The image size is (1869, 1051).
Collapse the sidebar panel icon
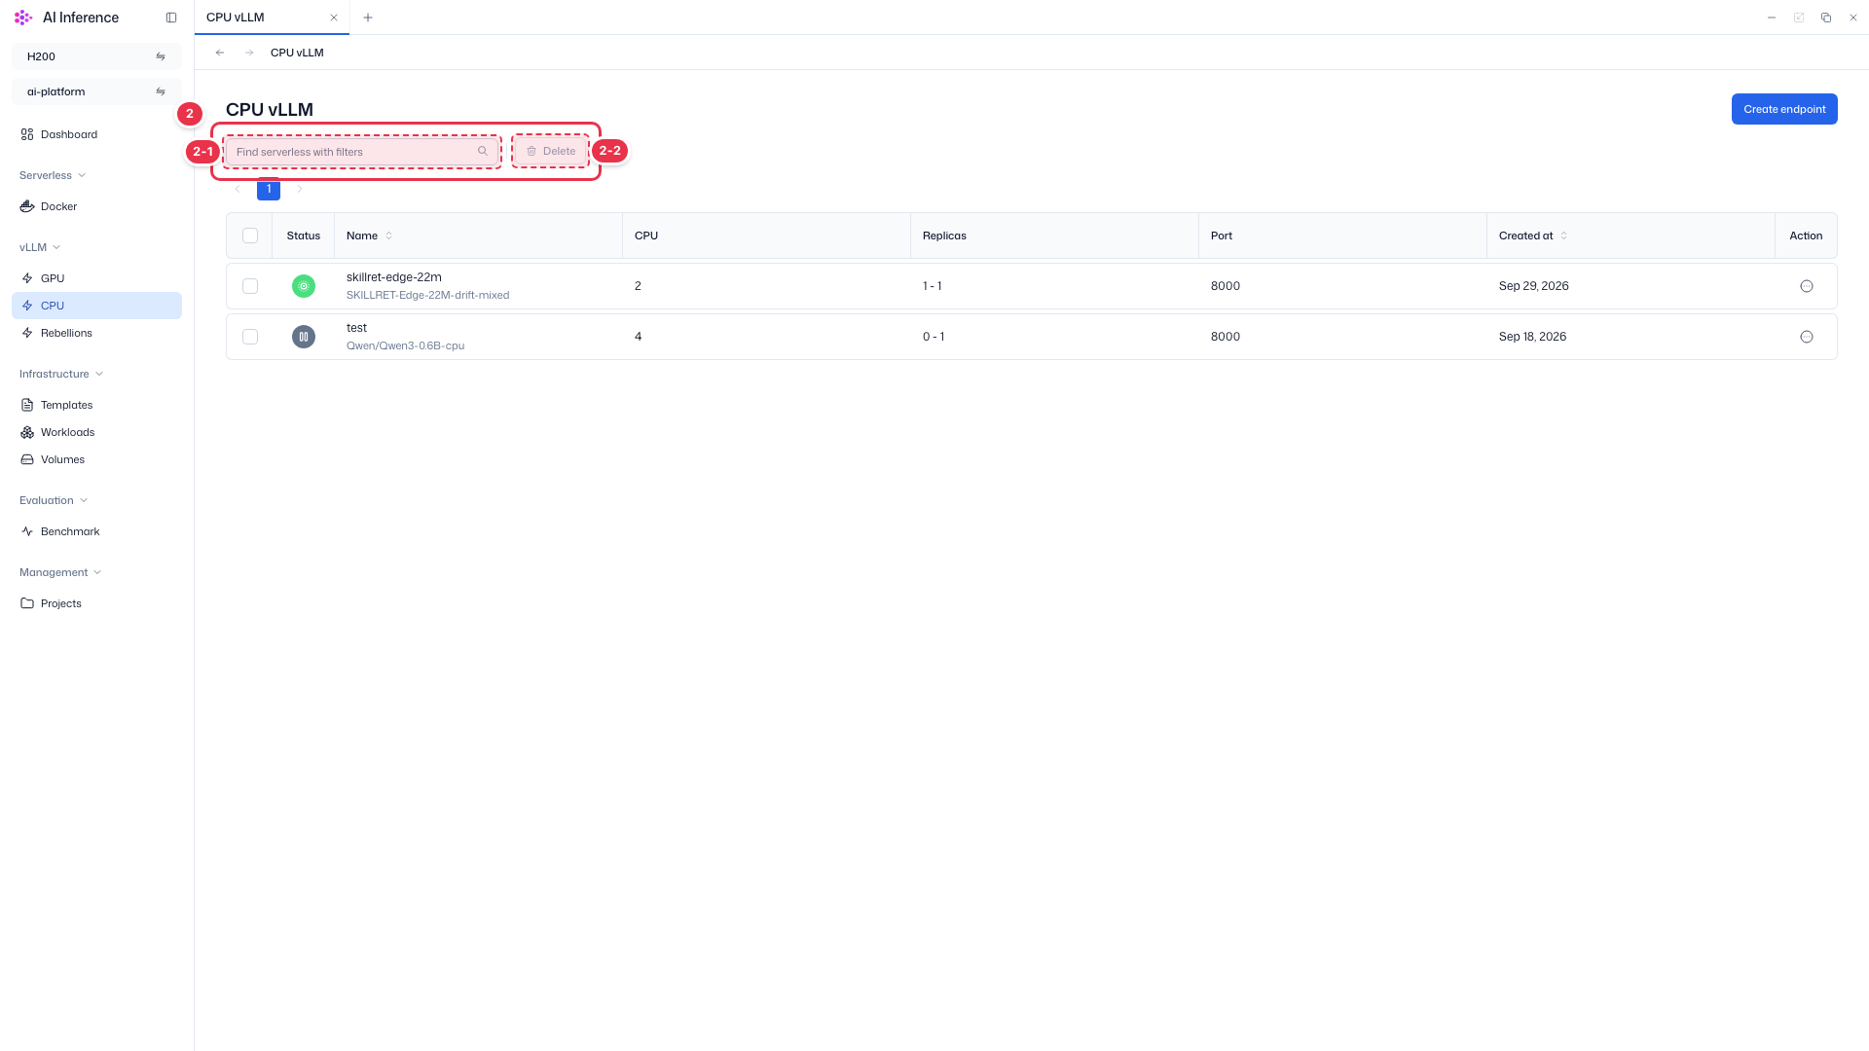point(171,18)
